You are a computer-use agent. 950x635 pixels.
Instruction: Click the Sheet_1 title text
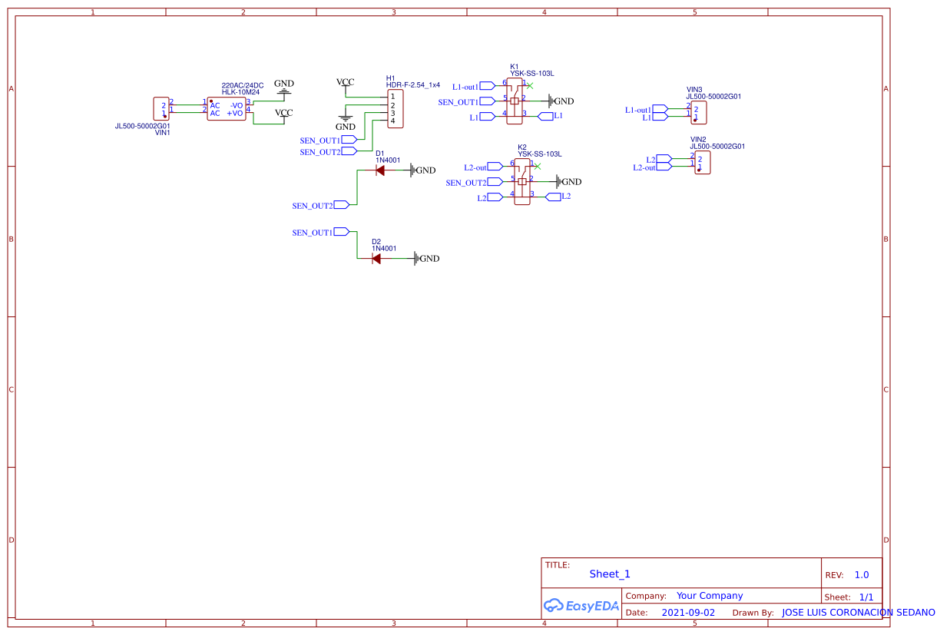point(610,574)
